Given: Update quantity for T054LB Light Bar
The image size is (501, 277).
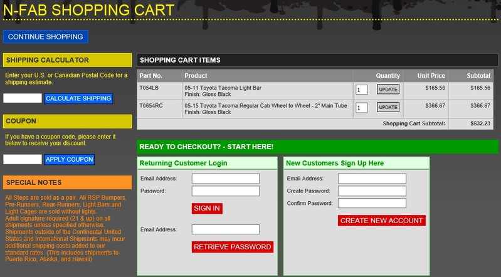Looking at the screenshot, I should point(388,90).
